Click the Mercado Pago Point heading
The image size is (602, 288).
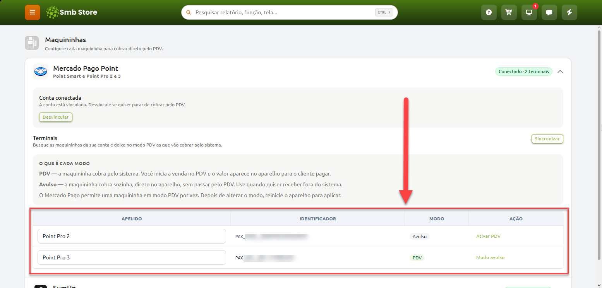(x=86, y=68)
